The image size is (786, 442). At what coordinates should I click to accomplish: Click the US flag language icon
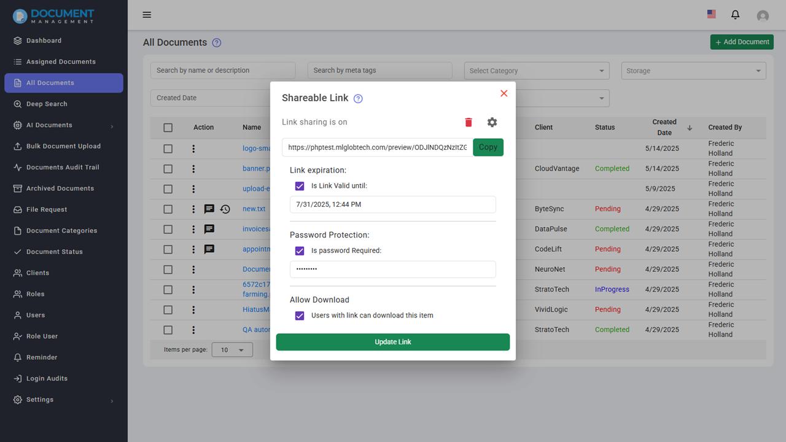711,14
